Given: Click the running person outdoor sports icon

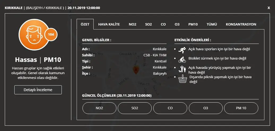Looking at the screenshot, I should tap(182, 49).
